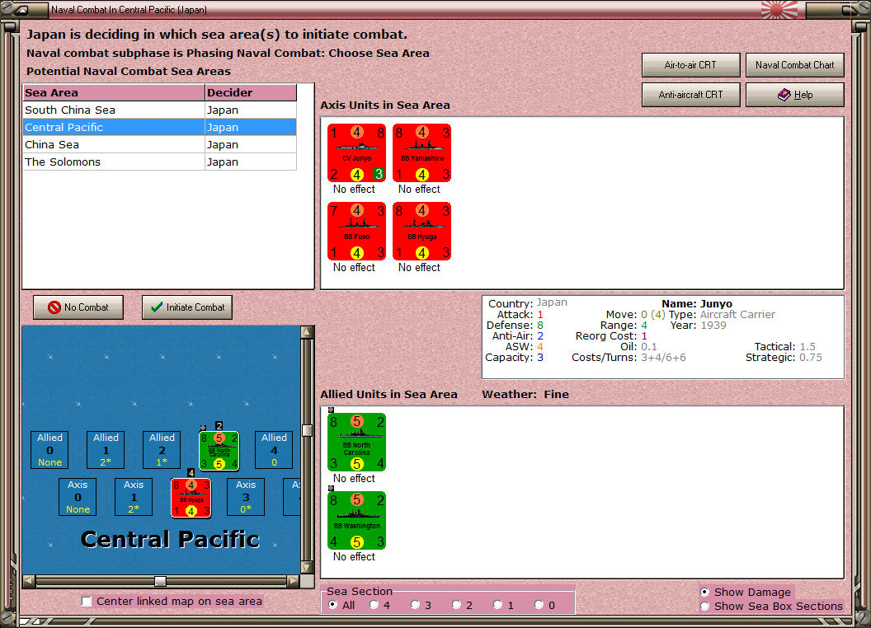
Task: Click the map scroll left arrow
Action: [x=29, y=581]
